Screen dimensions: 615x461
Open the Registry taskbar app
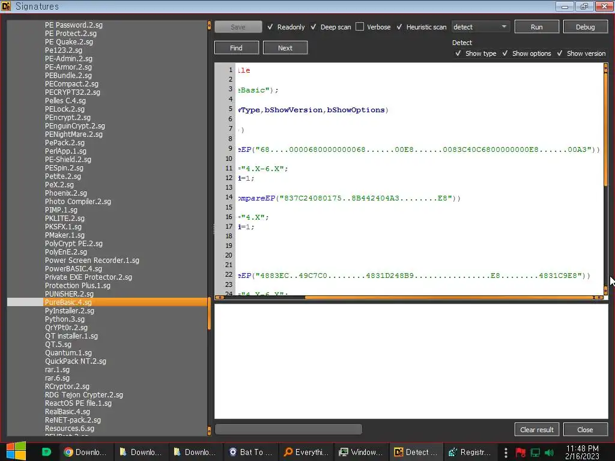pos(470,452)
